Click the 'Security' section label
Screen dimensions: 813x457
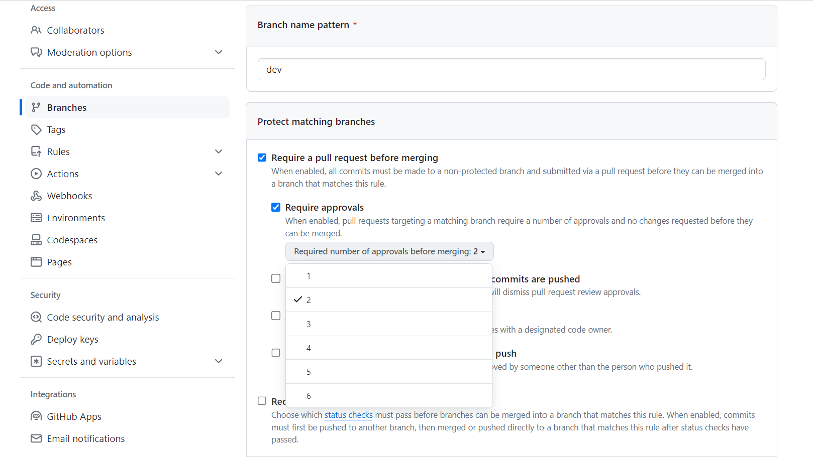pyautogui.click(x=45, y=295)
